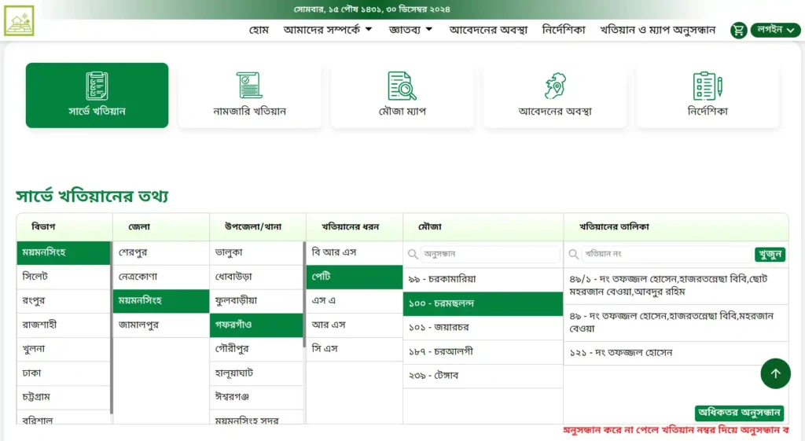This screenshot has height=441, width=805.
Task: Select the সার্ভে খতিয়ান tile icon
Action: click(x=97, y=86)
